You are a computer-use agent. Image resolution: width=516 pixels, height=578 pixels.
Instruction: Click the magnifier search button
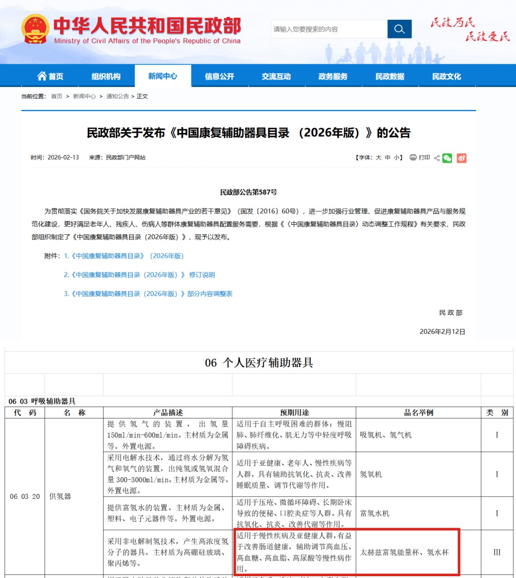[x=399, y=29]
